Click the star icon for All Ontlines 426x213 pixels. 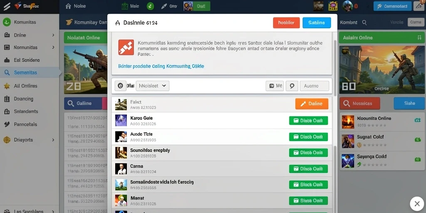click(7, 86)
